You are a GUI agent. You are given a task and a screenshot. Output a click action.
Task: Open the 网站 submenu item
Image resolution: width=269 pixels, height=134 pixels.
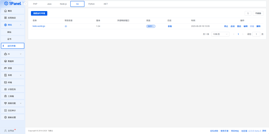[13, 32]
